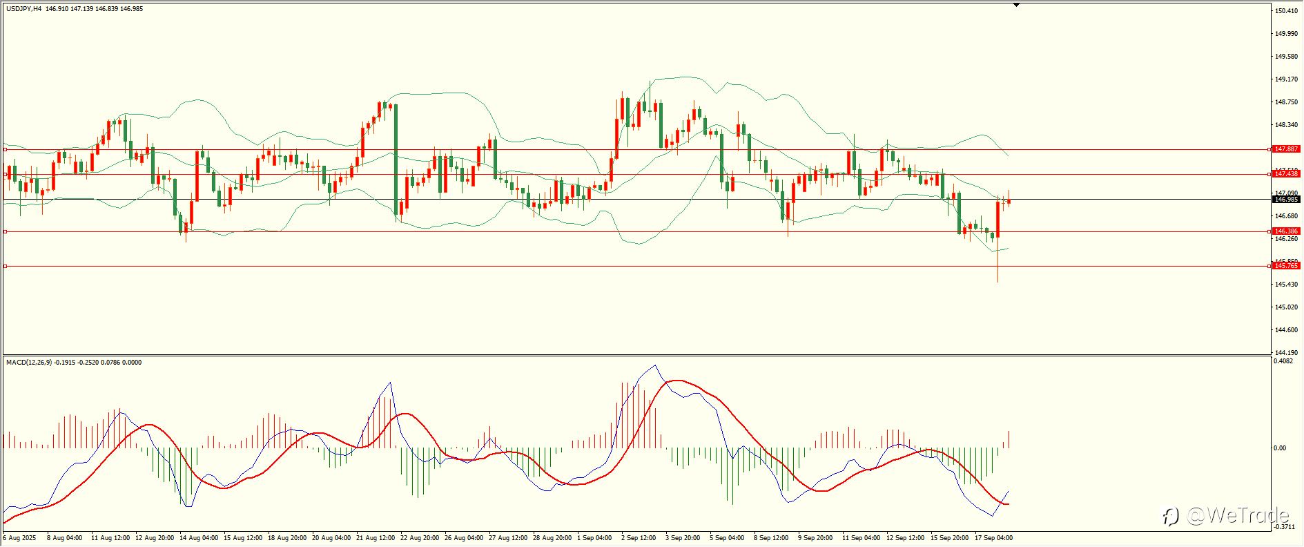Click the 148.750 price scale label
The width and height of the screenshot is (1304, 547).
point(1286,102)
